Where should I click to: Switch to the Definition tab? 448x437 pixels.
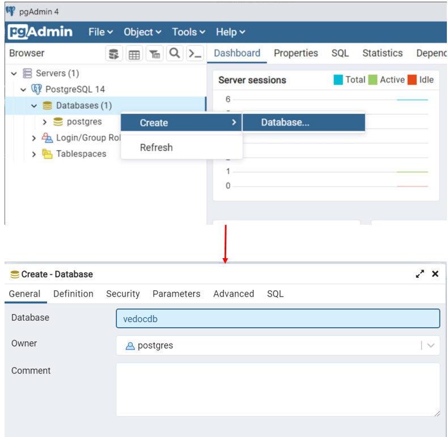[x=73, y=294]
